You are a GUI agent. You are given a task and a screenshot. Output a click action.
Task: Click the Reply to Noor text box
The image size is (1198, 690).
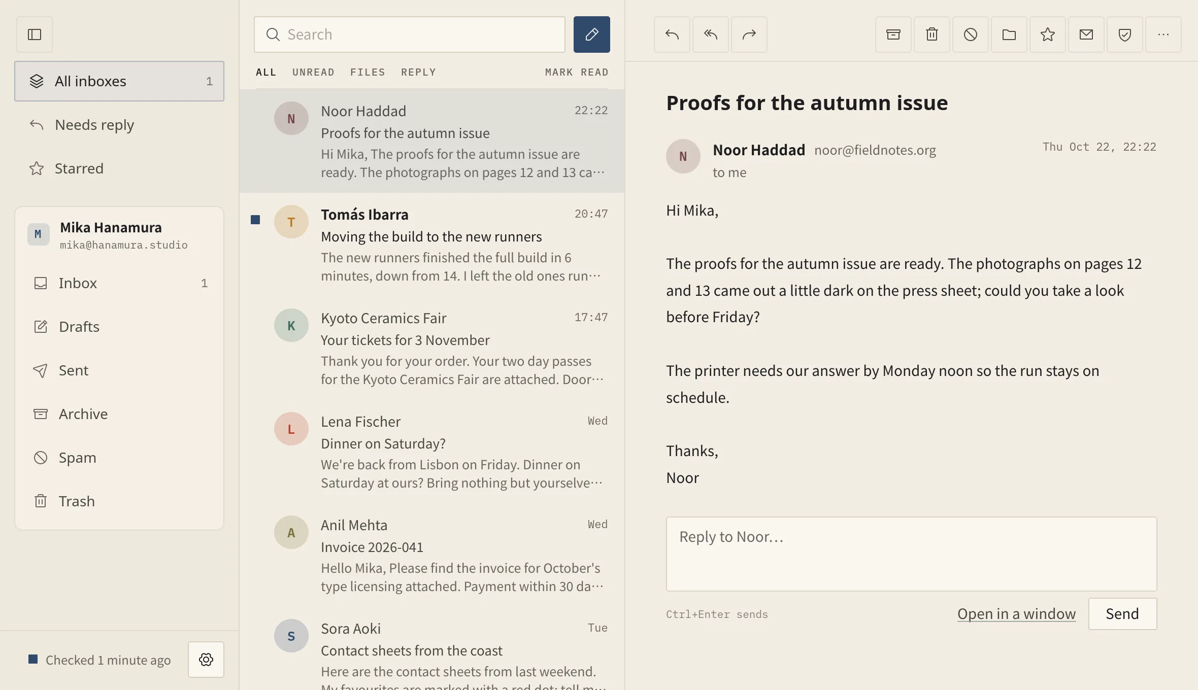911,554
